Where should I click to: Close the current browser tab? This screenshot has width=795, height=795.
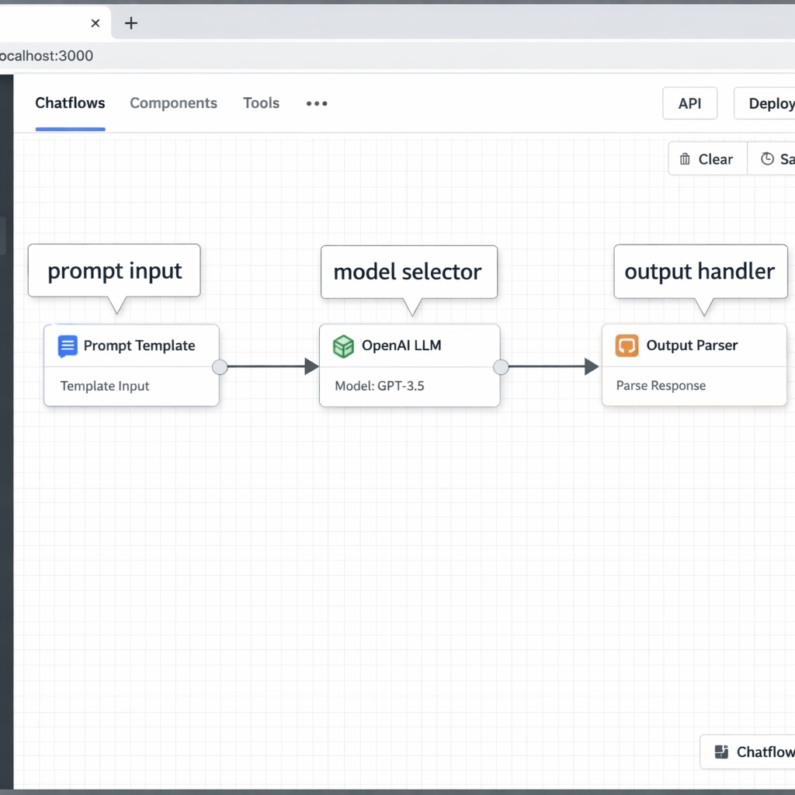[95, 23]
